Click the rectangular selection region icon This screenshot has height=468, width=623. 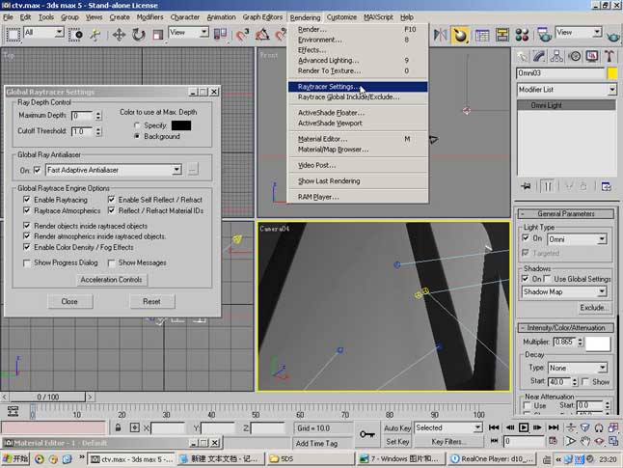click(13, 35)
